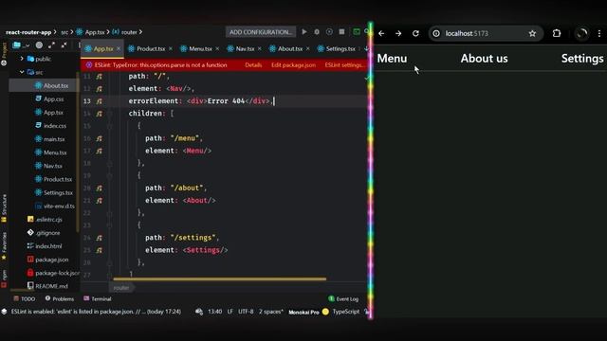The image size is (607, 341).
Task: Click the gutter icon on line 24
Action: tap(99, 238)
